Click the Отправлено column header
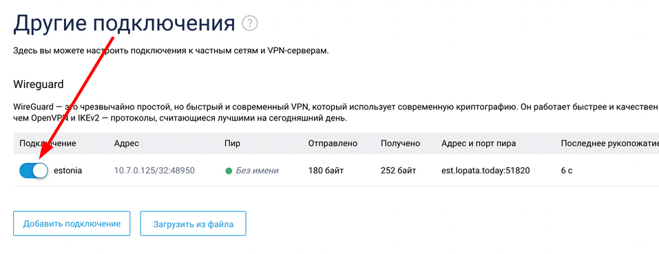Viewport: 659px width, 254px height. (333, 143)
